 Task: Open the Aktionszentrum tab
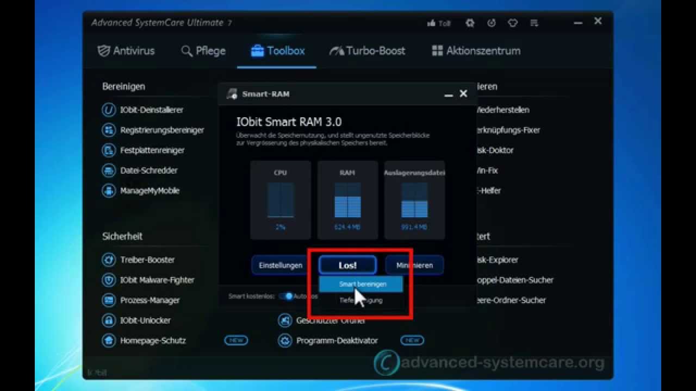[476, 51]
